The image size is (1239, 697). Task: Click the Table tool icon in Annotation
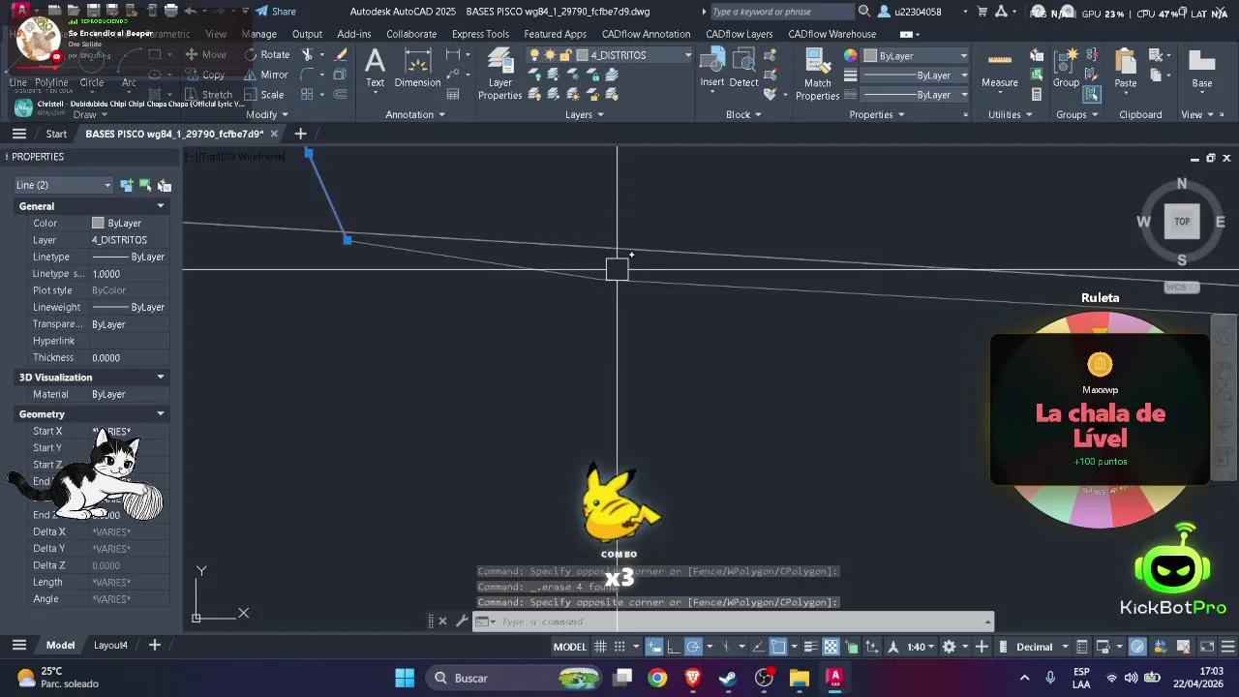pyautogui.click(x=453, y=95)
